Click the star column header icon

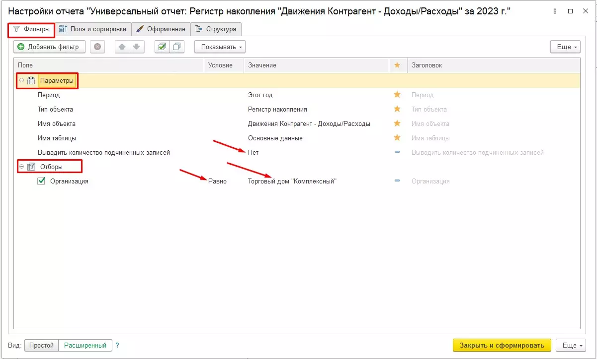(397, 65)
